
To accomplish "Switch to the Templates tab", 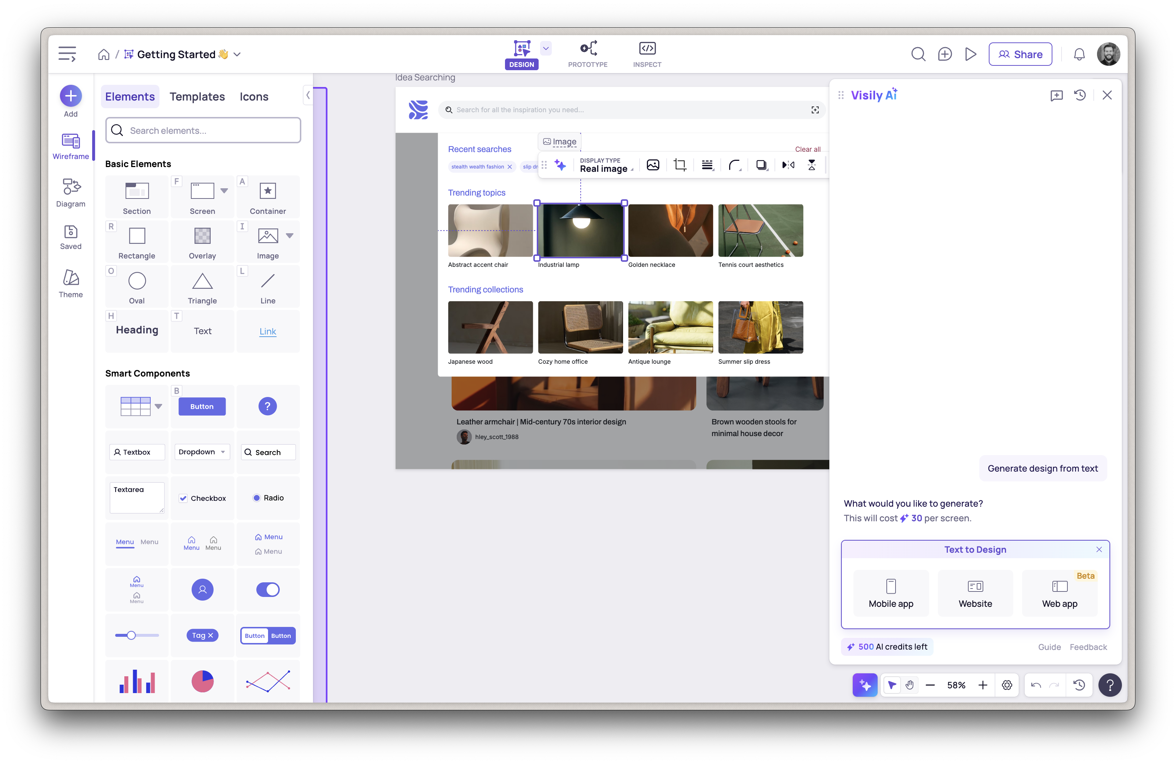I will (197, 97).
